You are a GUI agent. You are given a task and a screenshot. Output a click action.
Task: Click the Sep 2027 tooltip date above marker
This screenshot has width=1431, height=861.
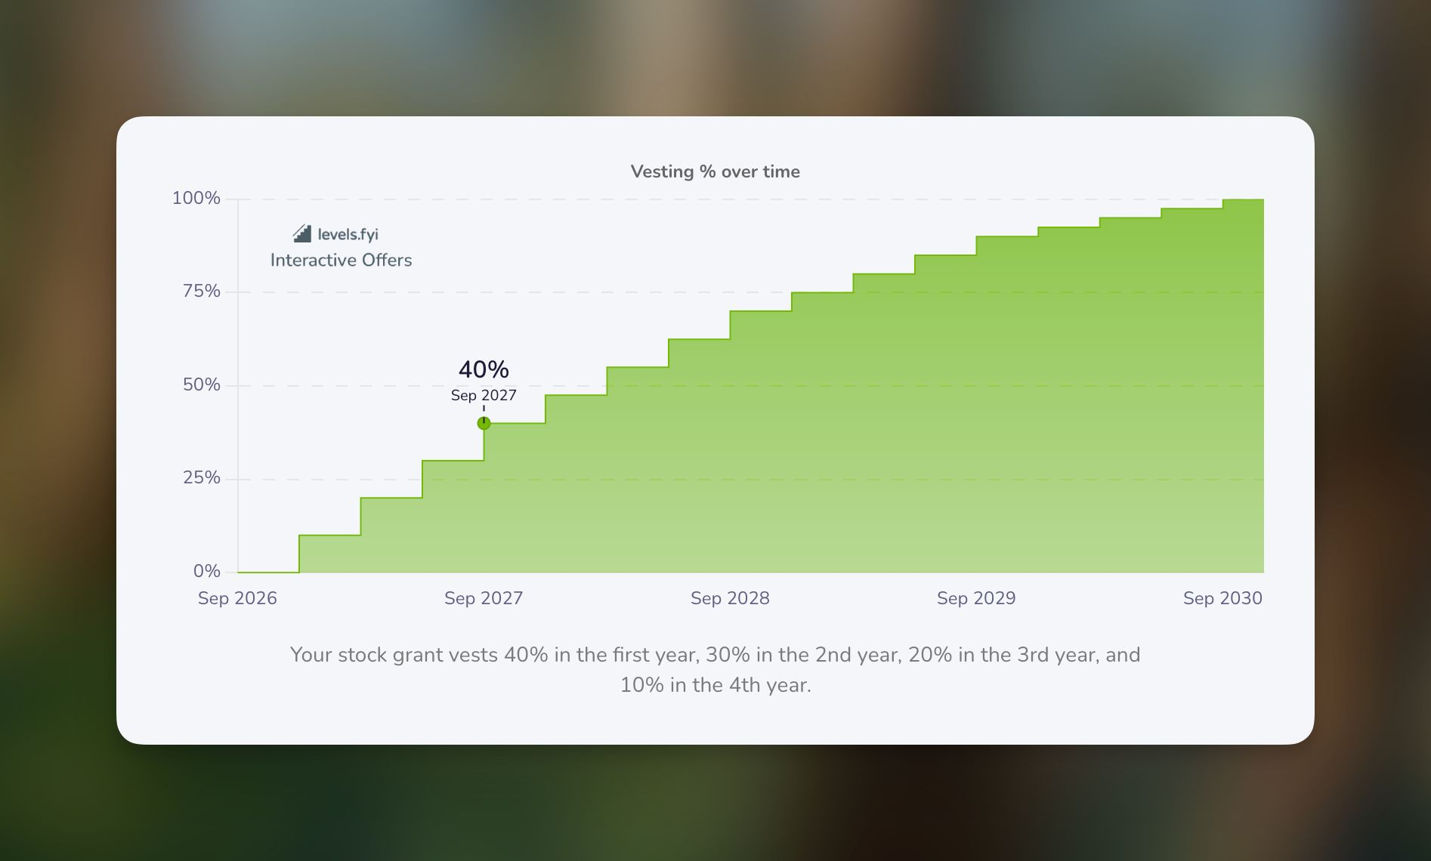coord(484,395)
